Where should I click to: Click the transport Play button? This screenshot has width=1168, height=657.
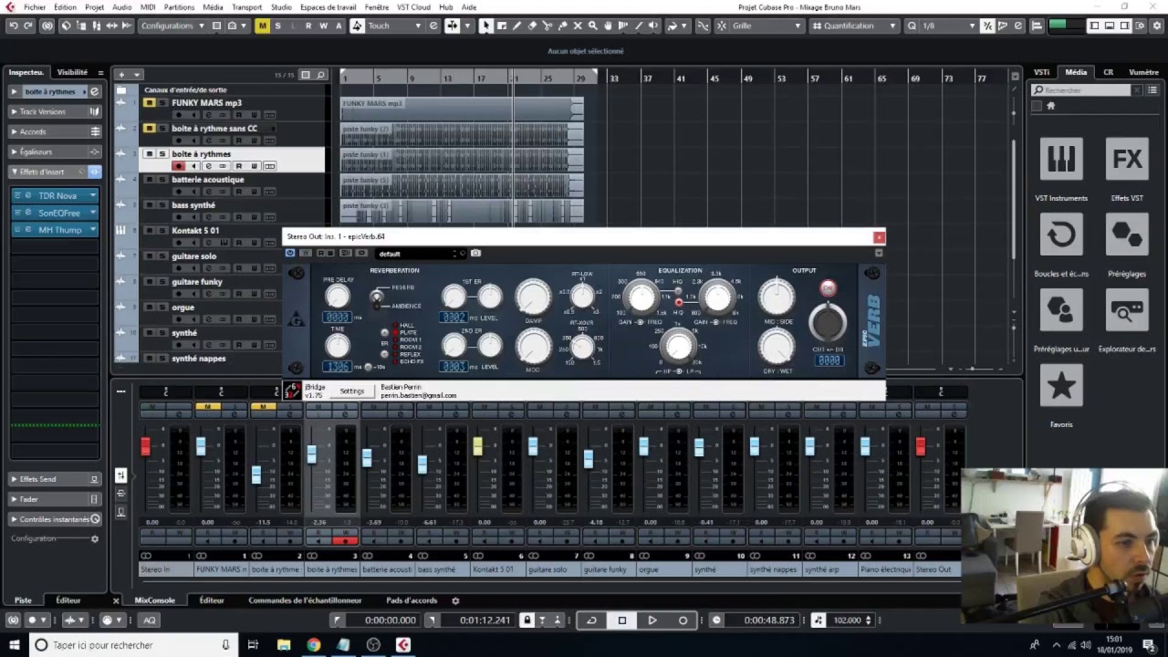[652, 620]
